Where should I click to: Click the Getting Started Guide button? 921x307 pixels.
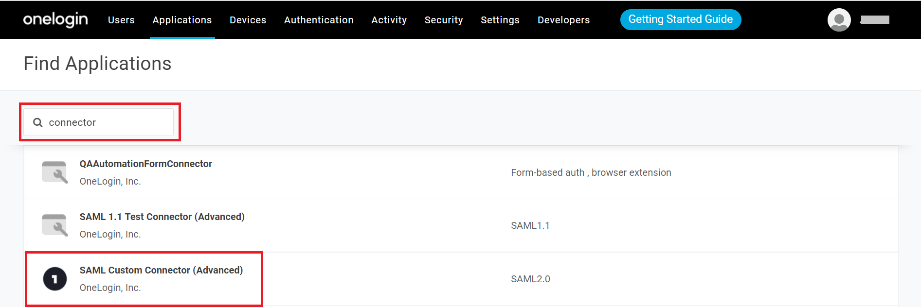[681, 19]
